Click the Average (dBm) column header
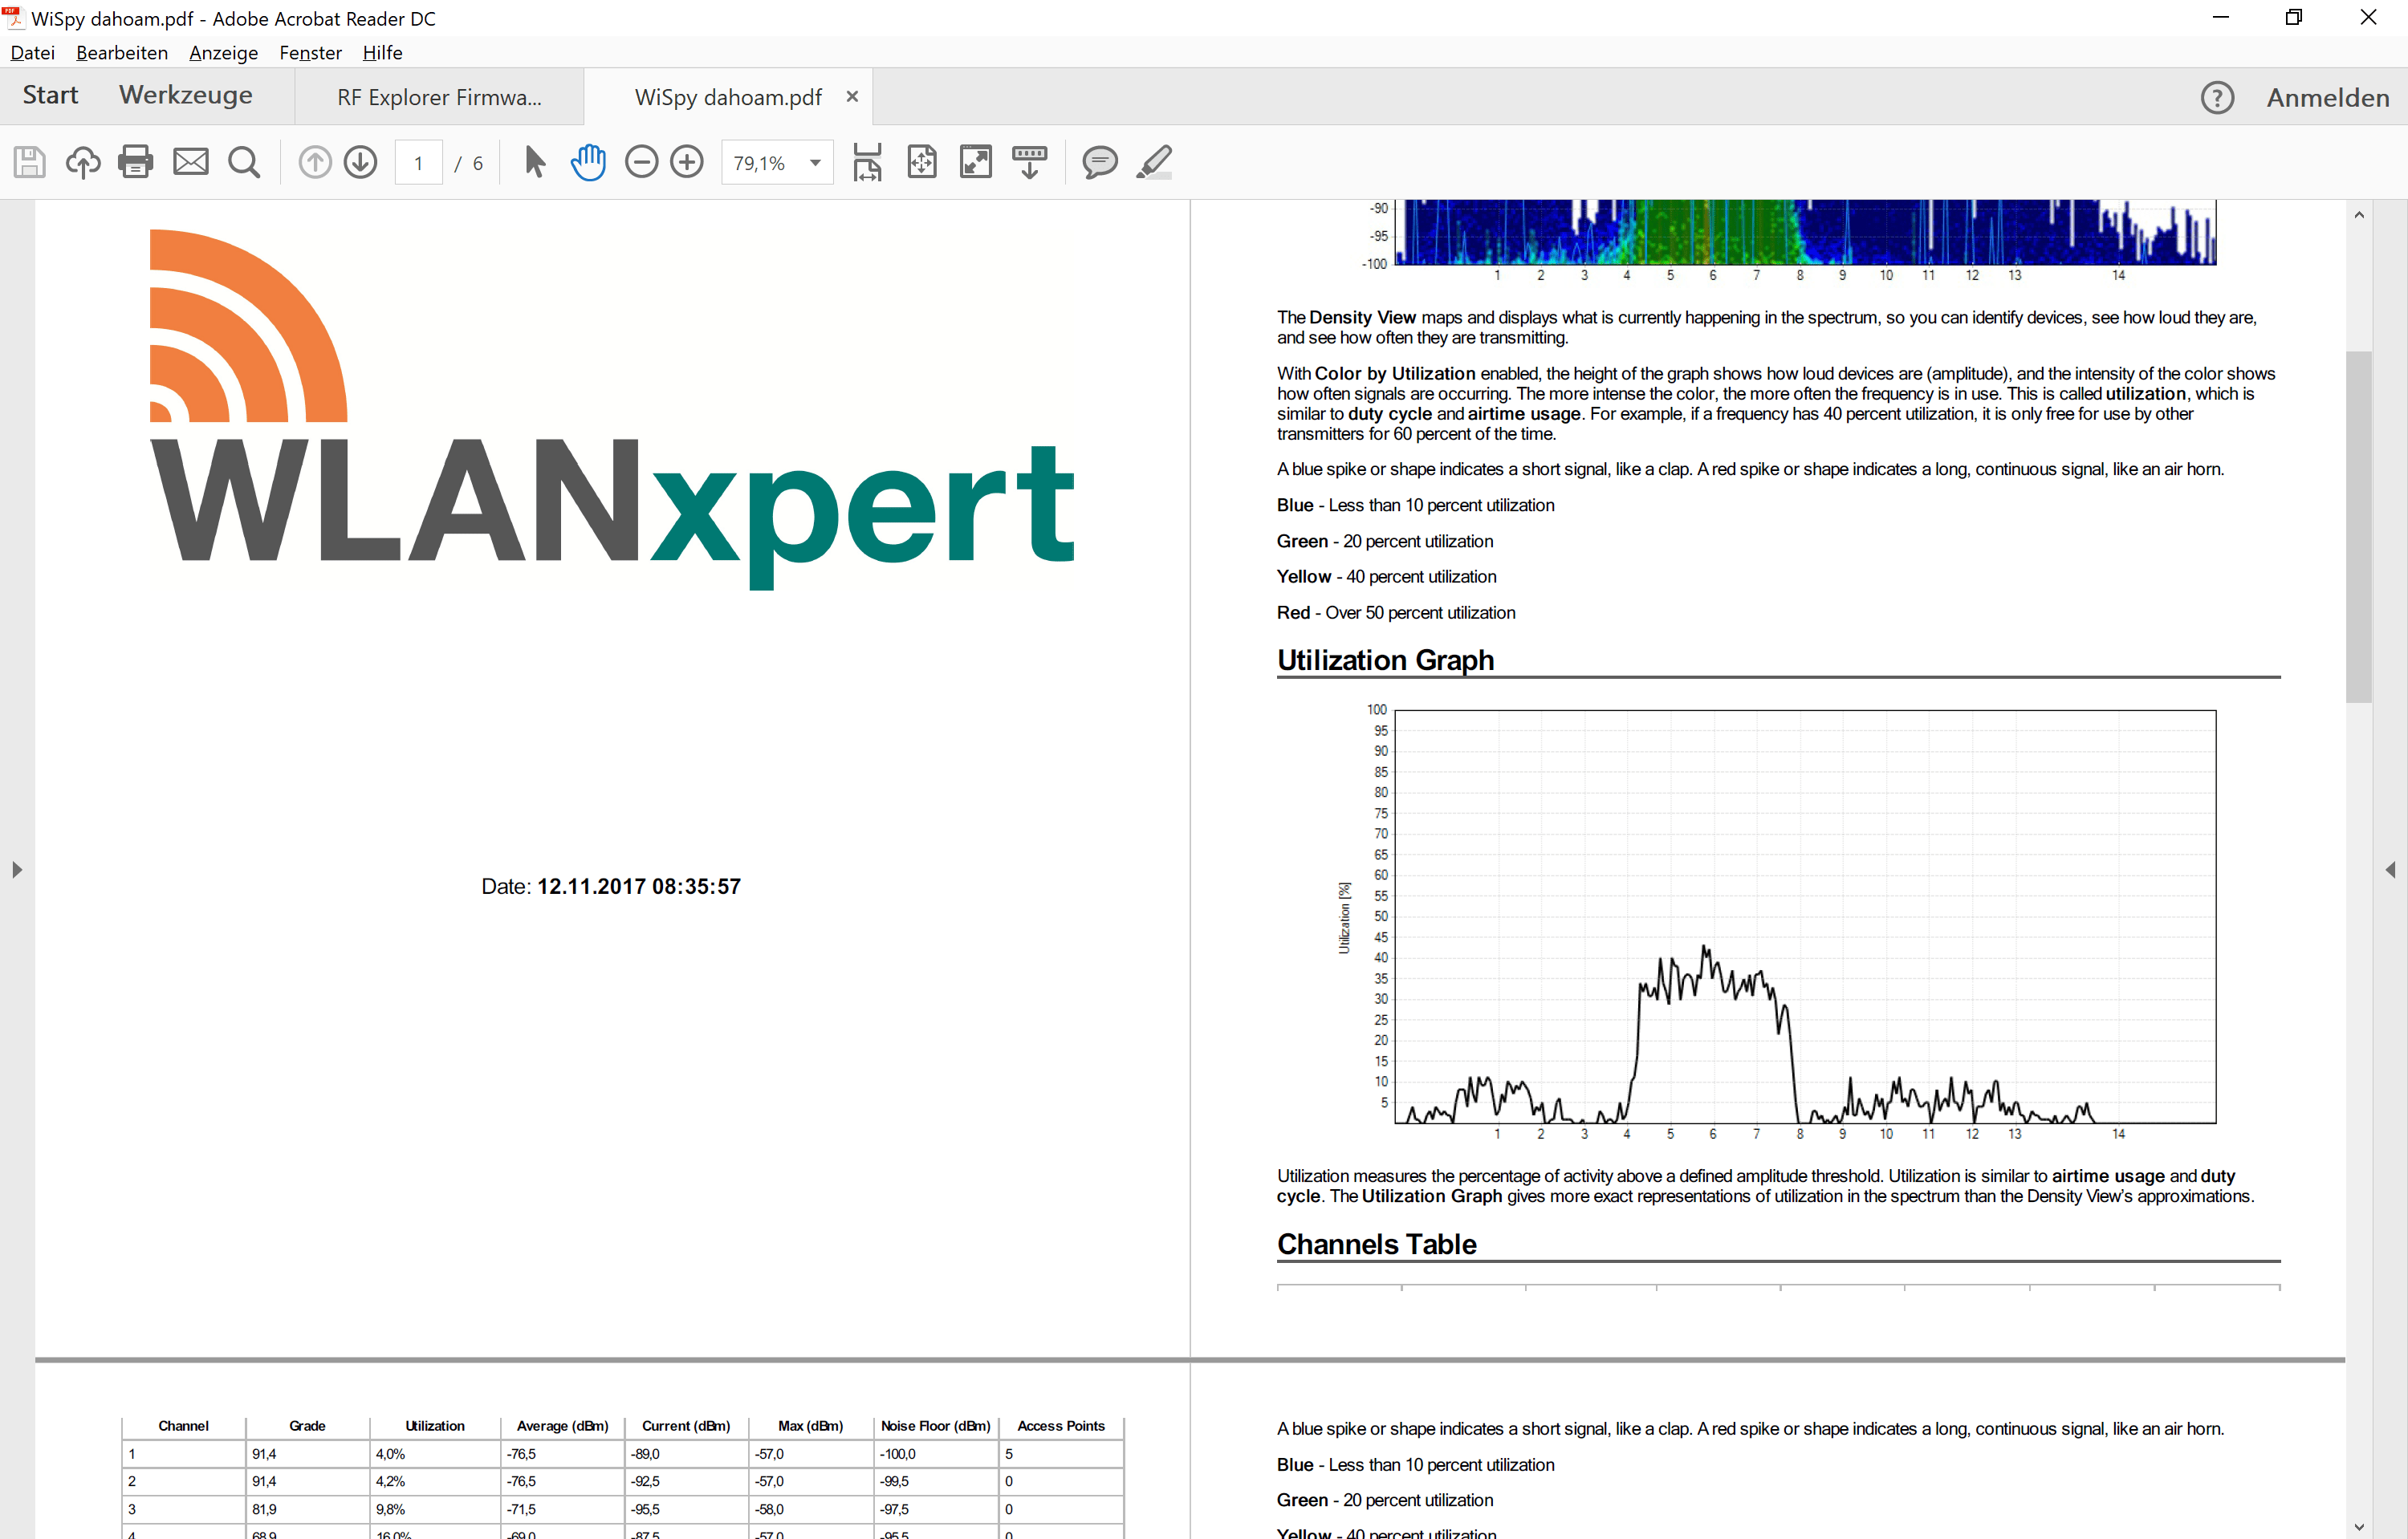Screen dimensions: 2408x1539 click(x=562, y=1426)
